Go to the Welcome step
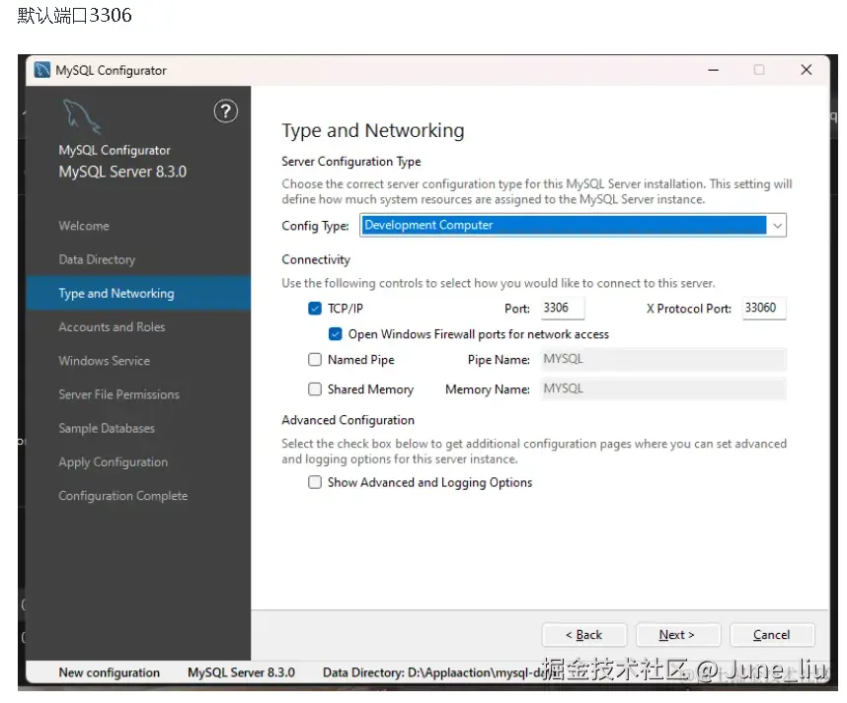This screenshot has width=847, height=703. (x=84, y=226)
